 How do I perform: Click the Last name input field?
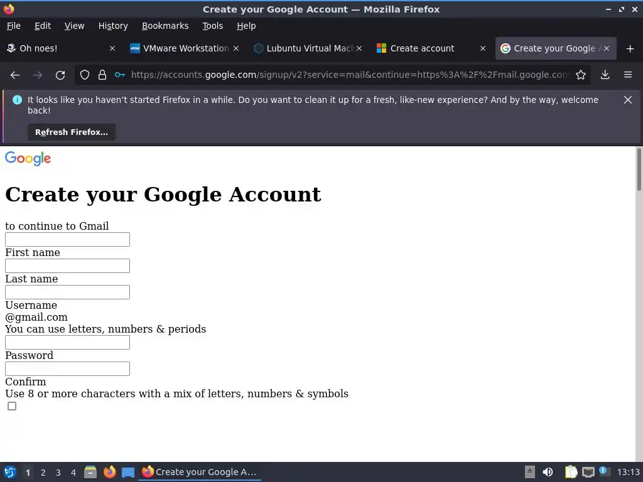(67, 265)
